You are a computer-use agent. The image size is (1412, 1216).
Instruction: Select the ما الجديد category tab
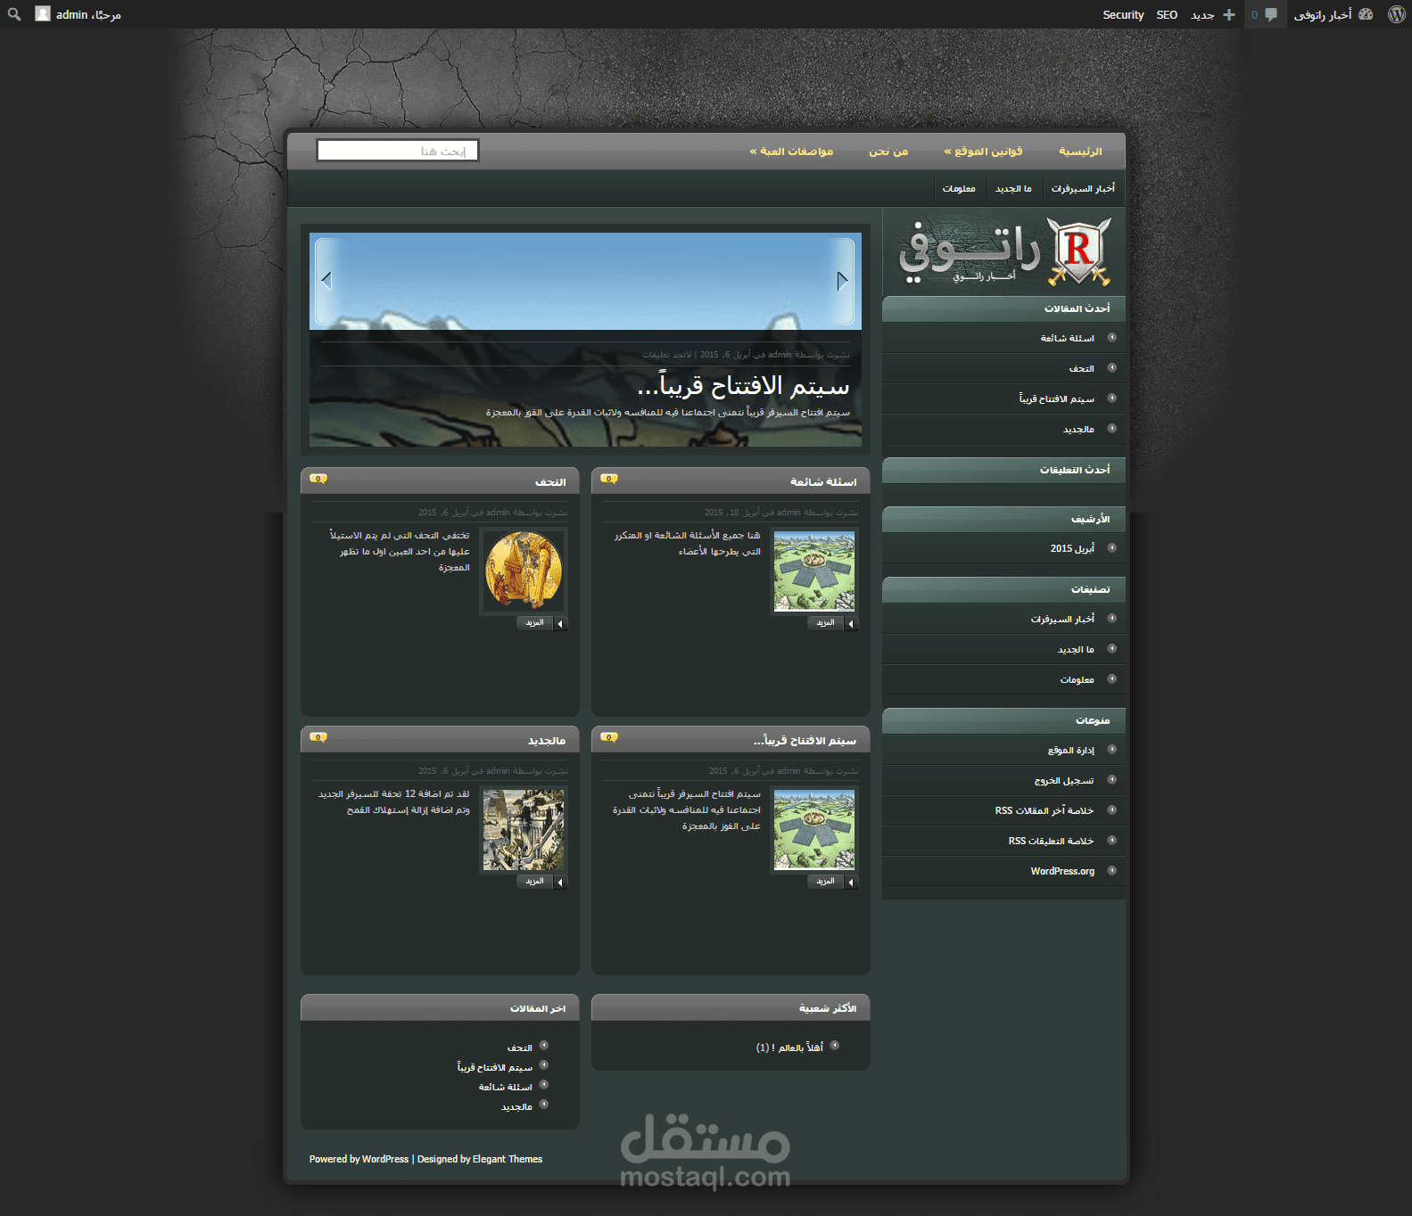pyautogui.click(x=1013, y=188)
